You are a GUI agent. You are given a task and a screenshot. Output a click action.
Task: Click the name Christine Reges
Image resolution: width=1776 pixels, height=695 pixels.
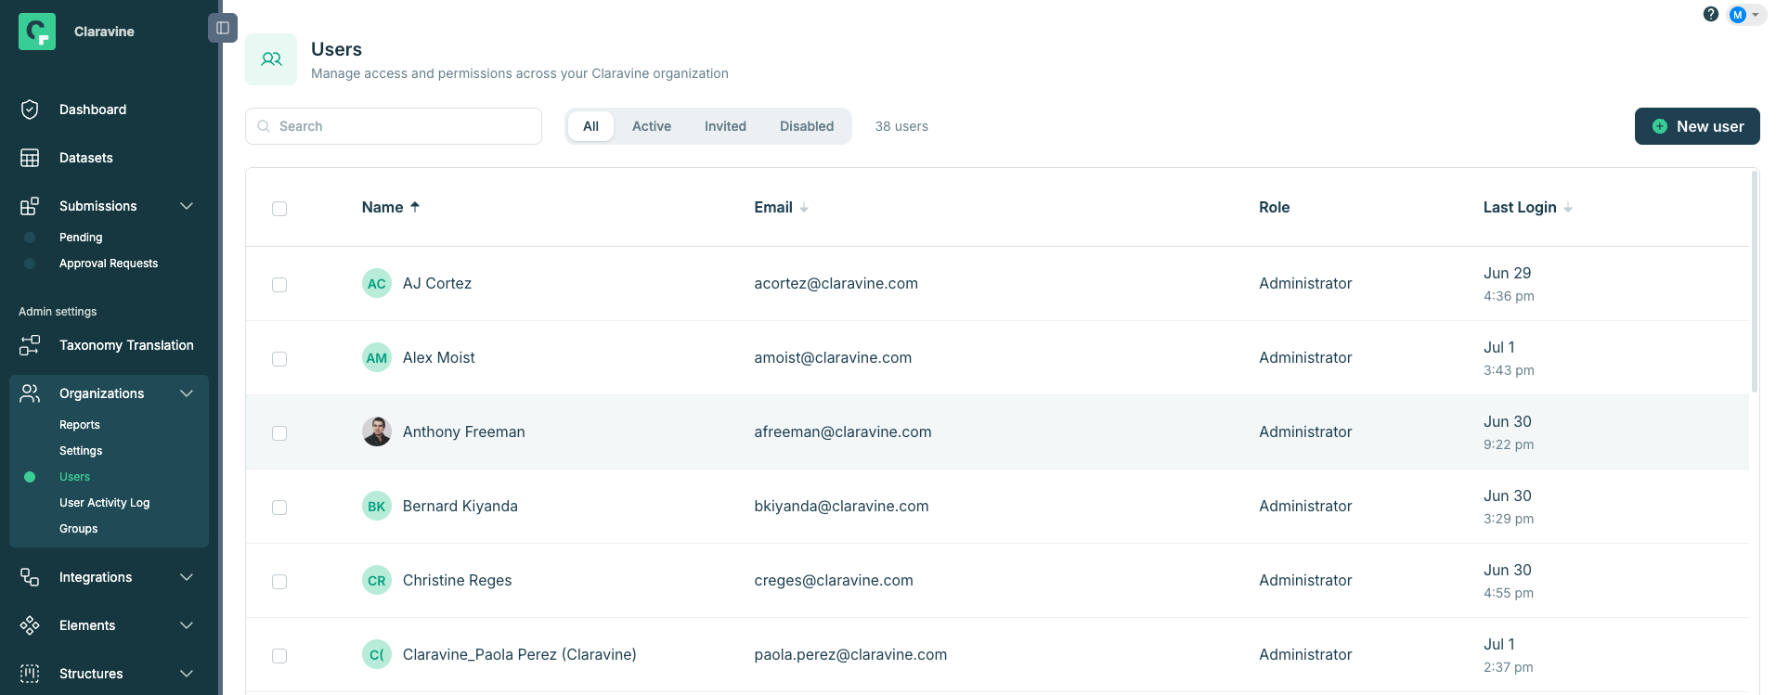[457, 581]
